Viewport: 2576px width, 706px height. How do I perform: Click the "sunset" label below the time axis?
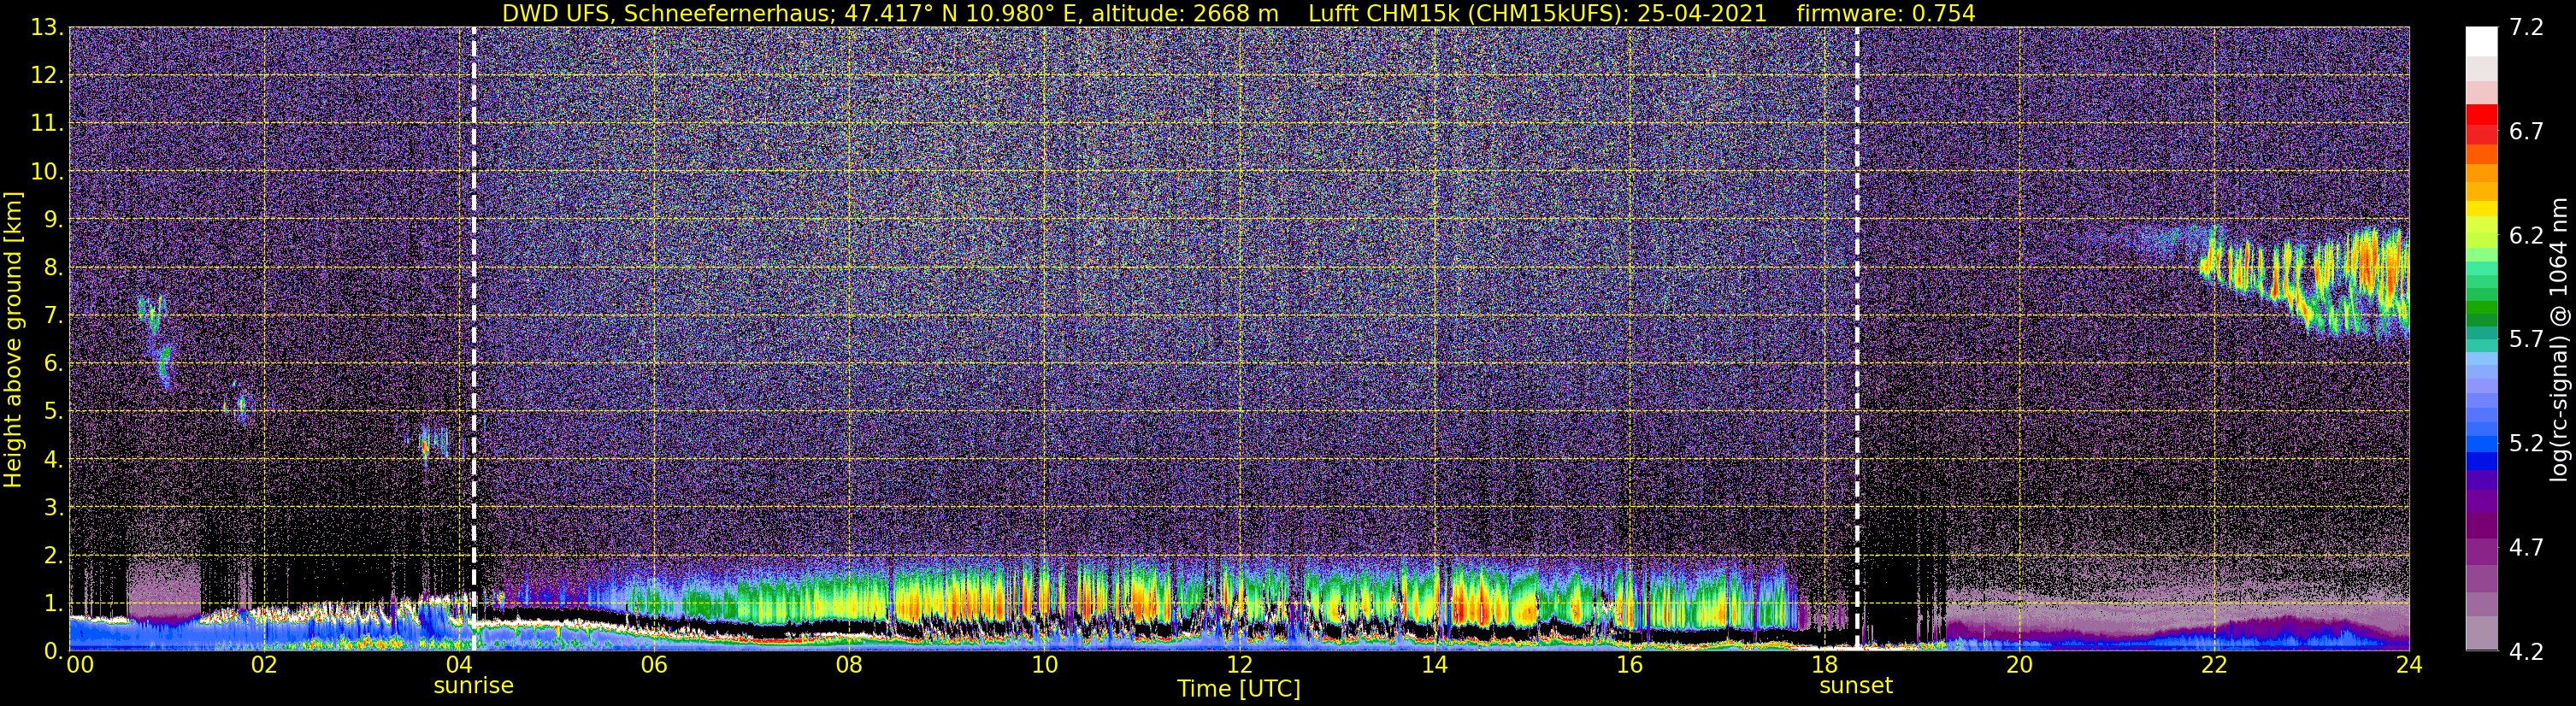point(1856,686)
